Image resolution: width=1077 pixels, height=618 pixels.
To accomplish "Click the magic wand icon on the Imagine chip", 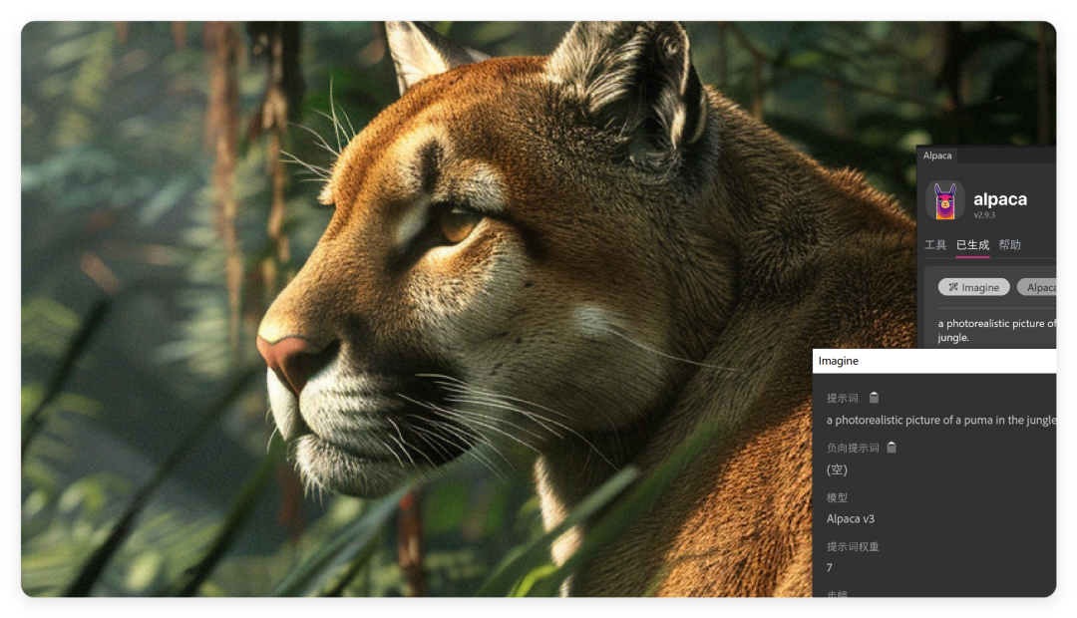I will (x=954, y=286).
